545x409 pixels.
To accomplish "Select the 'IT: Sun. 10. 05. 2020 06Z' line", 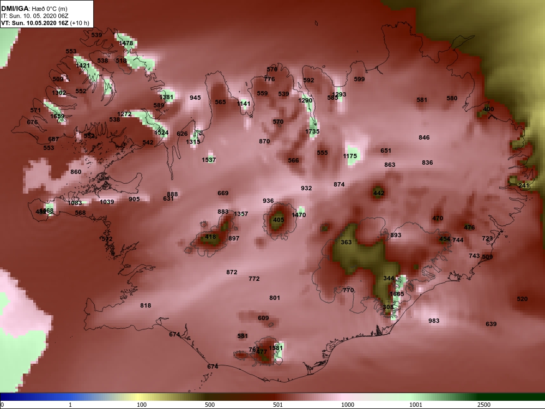I will 35,16.
